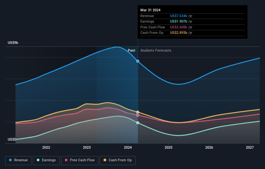The image size is (265, 169).
Task: Click the US$2.608b free cash flow value
Action: coord(178,27)
